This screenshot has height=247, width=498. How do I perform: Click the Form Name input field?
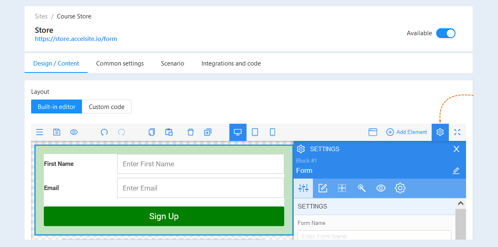click(374, 235)
